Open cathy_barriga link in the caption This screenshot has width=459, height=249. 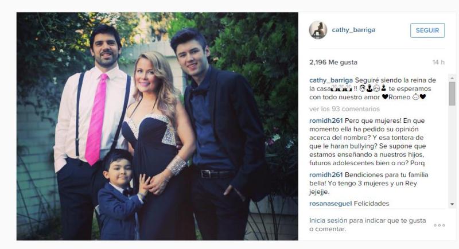(x=331, y=80)
